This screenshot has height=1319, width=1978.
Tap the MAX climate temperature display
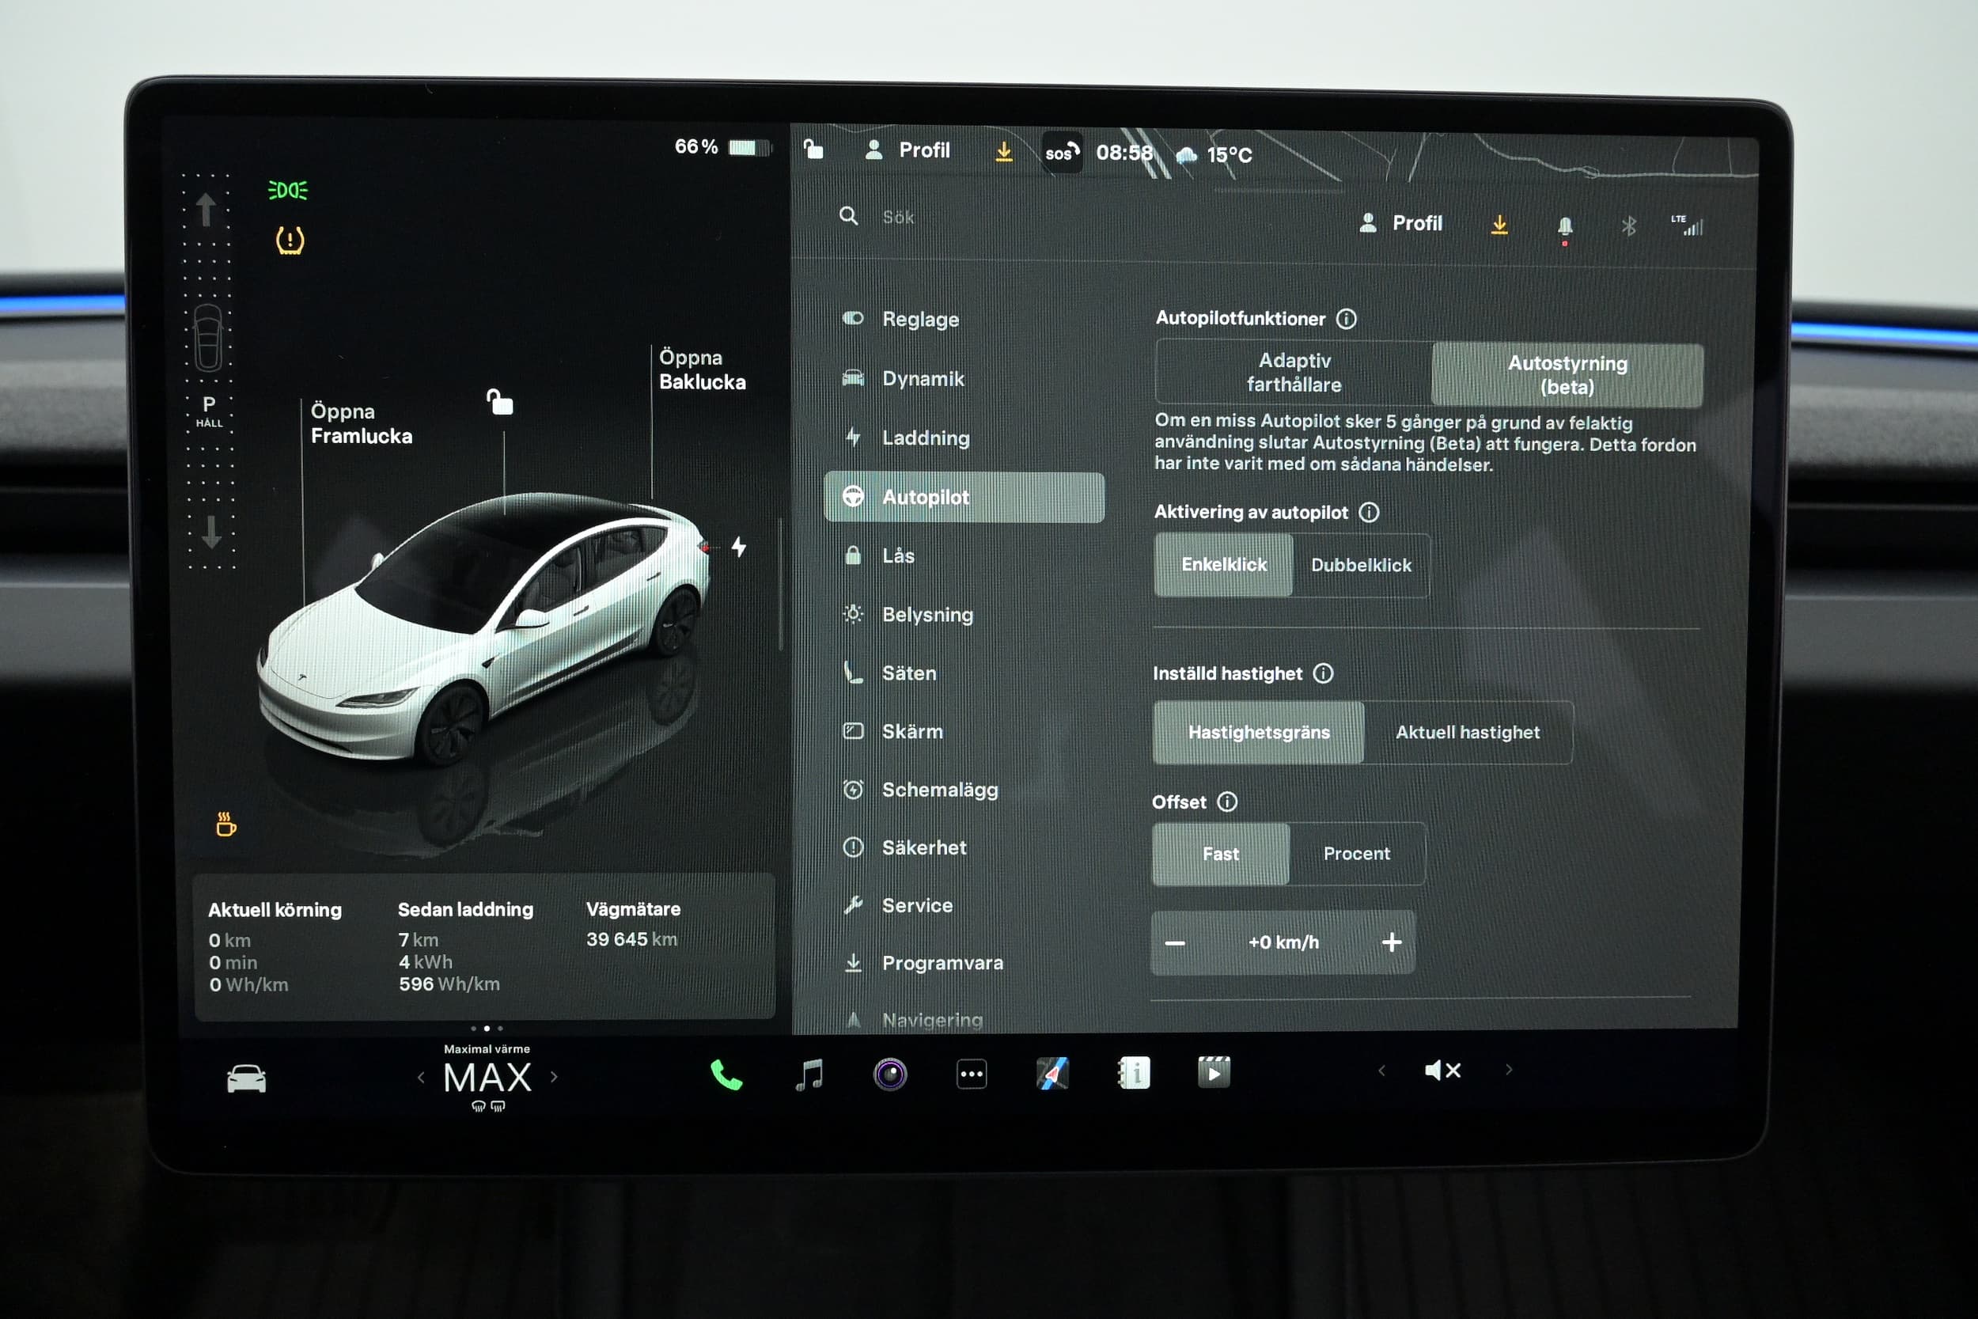click(487, 1078)
